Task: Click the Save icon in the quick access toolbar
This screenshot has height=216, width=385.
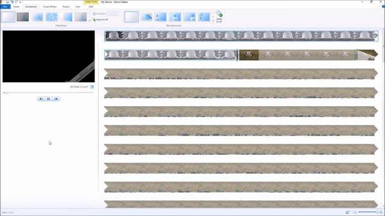Action: [8, 2]
